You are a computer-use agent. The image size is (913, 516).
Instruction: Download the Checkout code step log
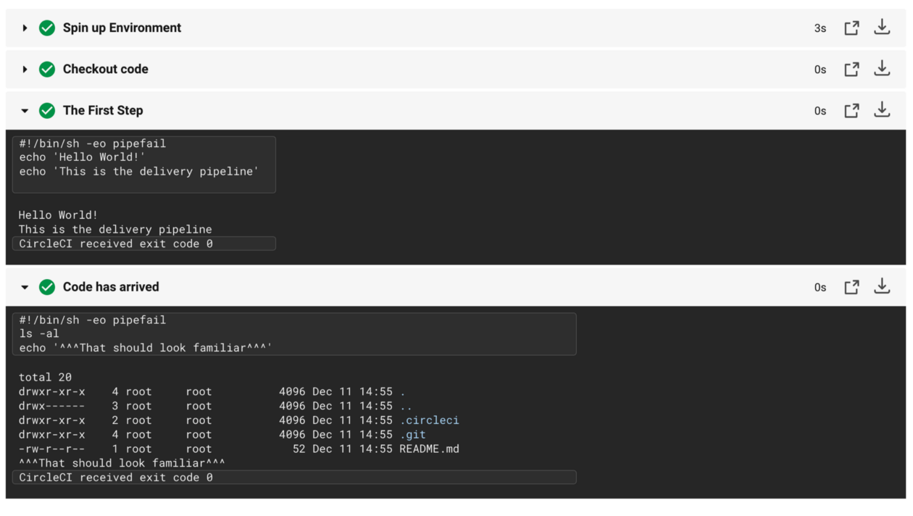pos(882,68)
